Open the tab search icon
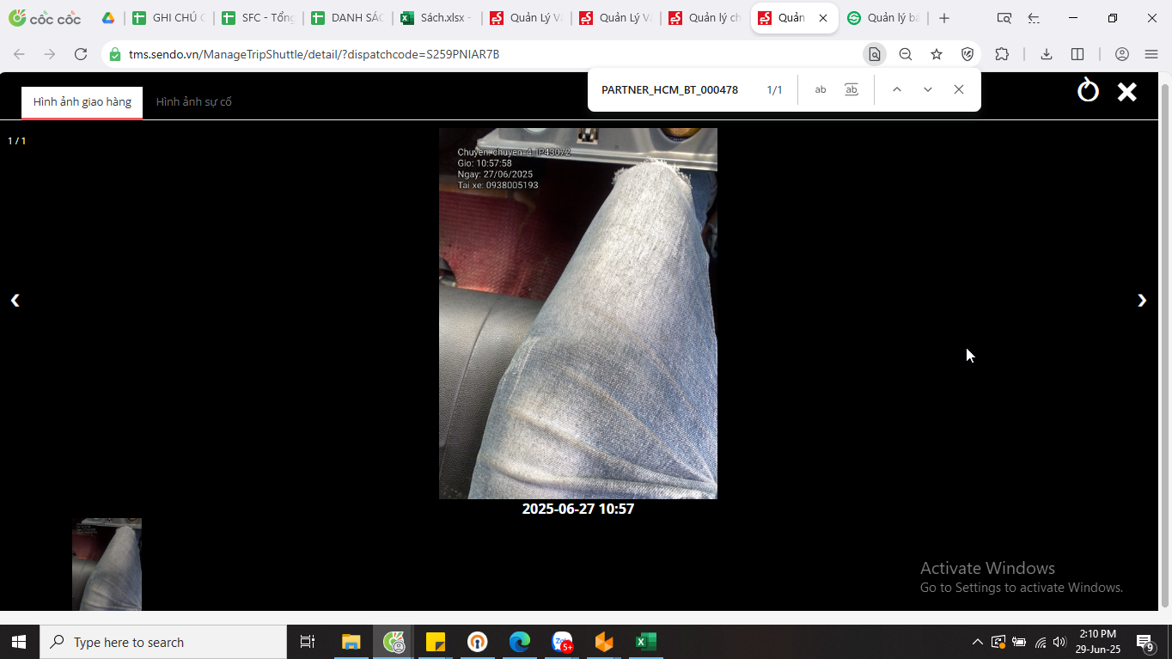Screen dimensions: 1172x659 tap(1004, 18)
